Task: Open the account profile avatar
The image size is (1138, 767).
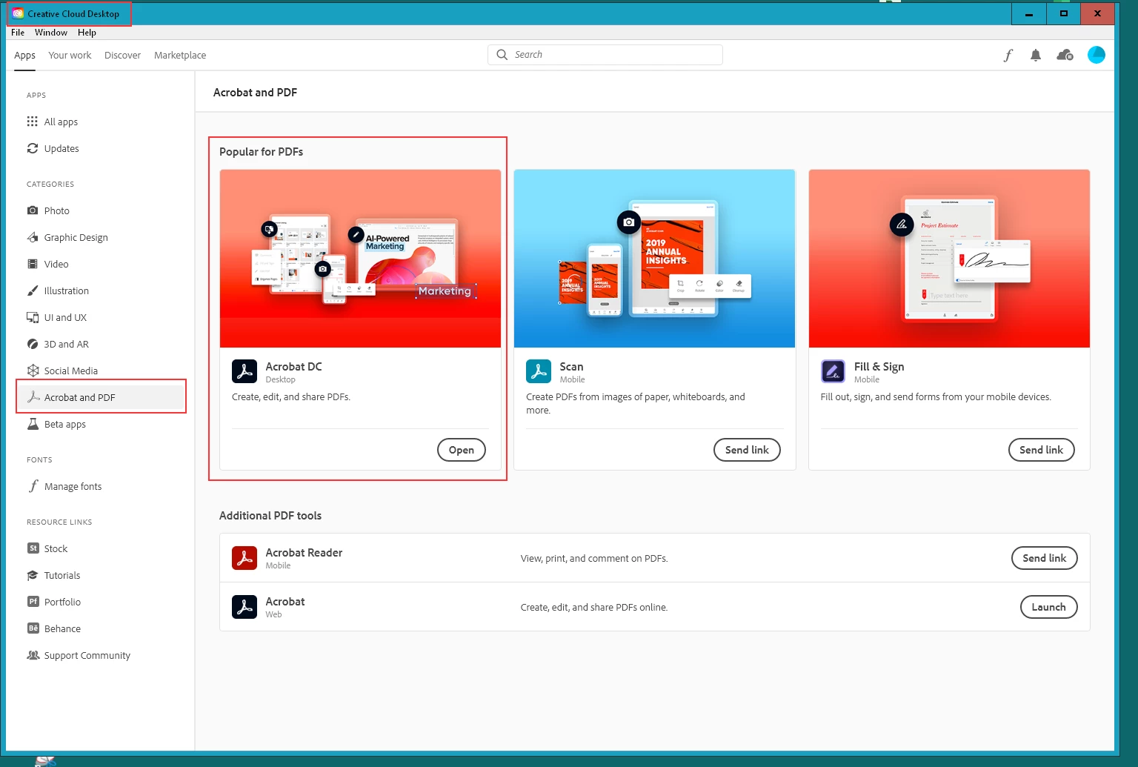Action: [x=1097, y=55]
